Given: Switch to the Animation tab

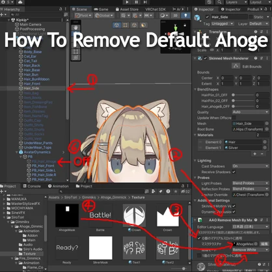Looking at the screenshot, I should (58, 186).
